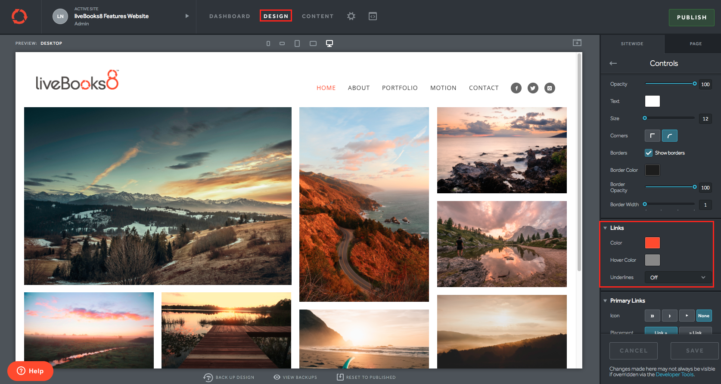Screen dimensions: 721x384
Task: Select the tablet portrait preview icon
Action: pos(297,43)
